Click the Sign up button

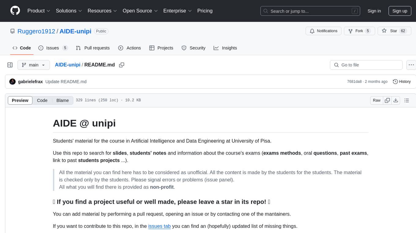400,11
